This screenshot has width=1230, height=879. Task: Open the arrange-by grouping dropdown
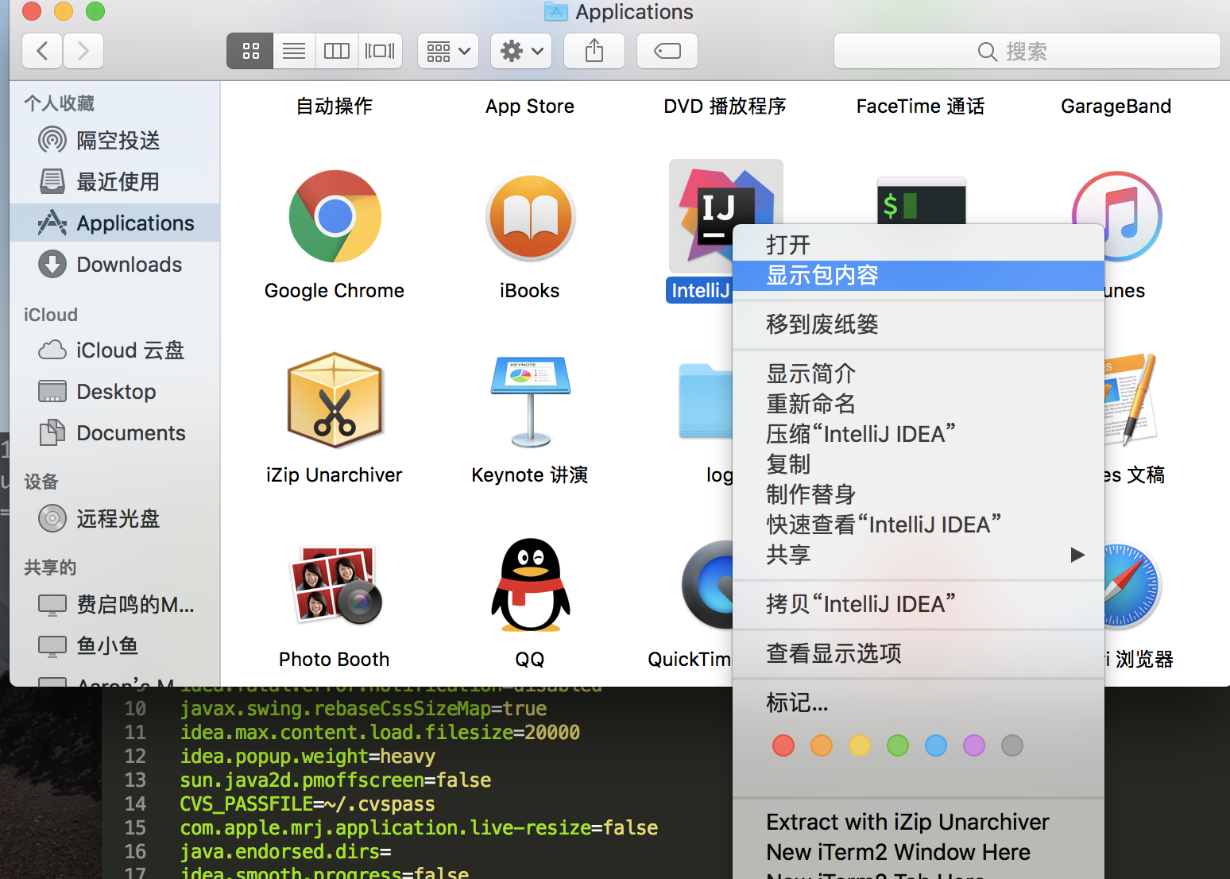(448, 51)
